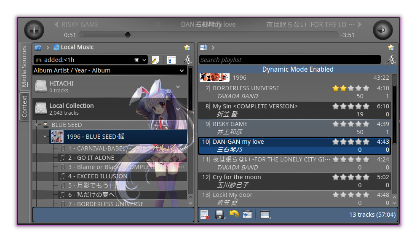Screen dimensions: 417x242
Task: Select playlist row 11 夜は眠らない
Action: click(295, 164)
